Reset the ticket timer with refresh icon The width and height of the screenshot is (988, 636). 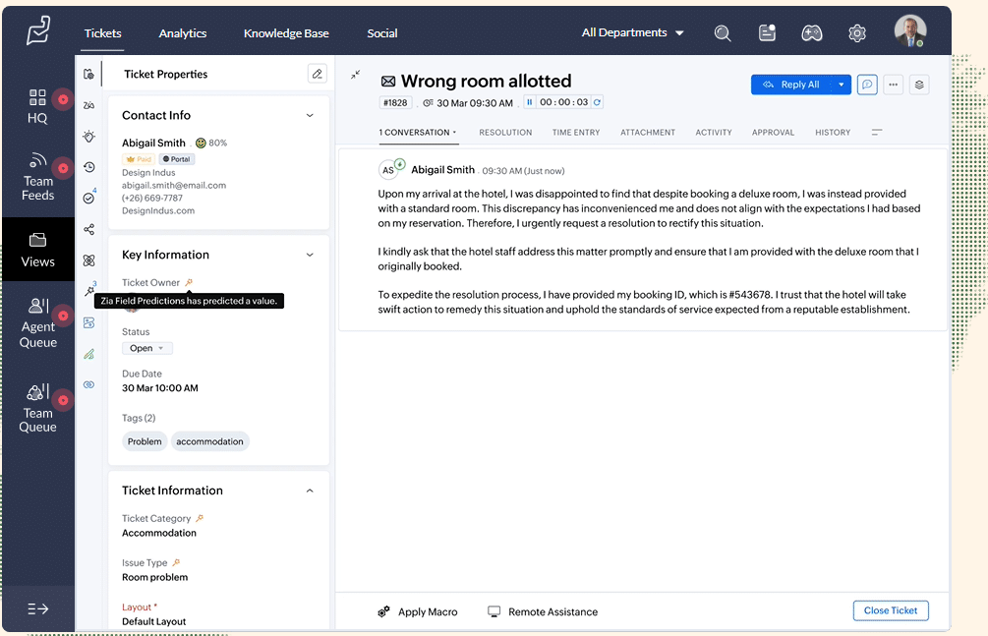597,102
